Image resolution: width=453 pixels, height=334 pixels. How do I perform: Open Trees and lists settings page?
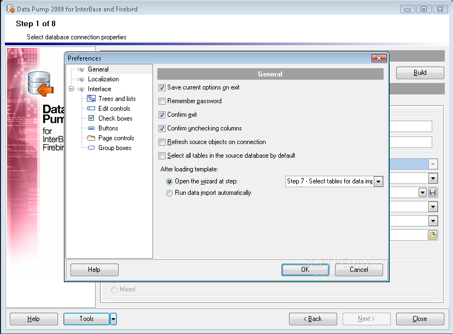[117, 99]
